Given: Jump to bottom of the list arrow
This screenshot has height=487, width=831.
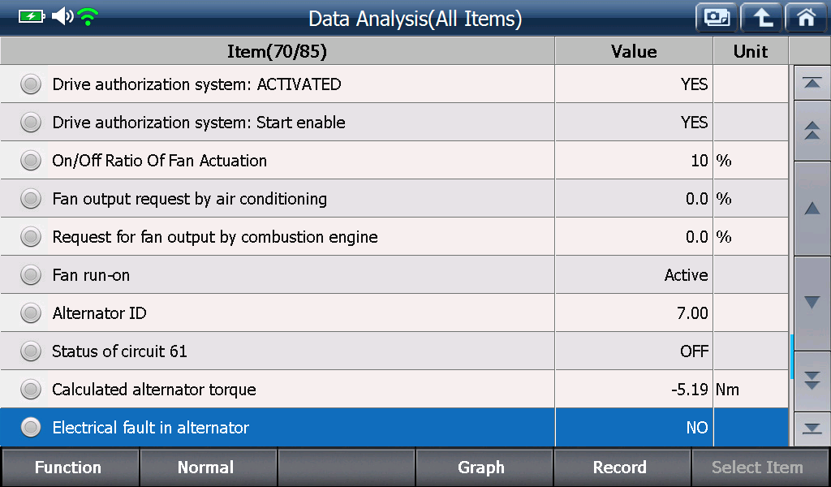Looking at the screenshot, I should 812,429.
